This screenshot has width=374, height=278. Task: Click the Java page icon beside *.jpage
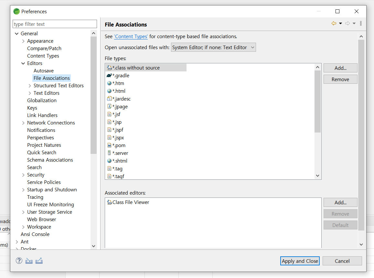tap(110, 106)
